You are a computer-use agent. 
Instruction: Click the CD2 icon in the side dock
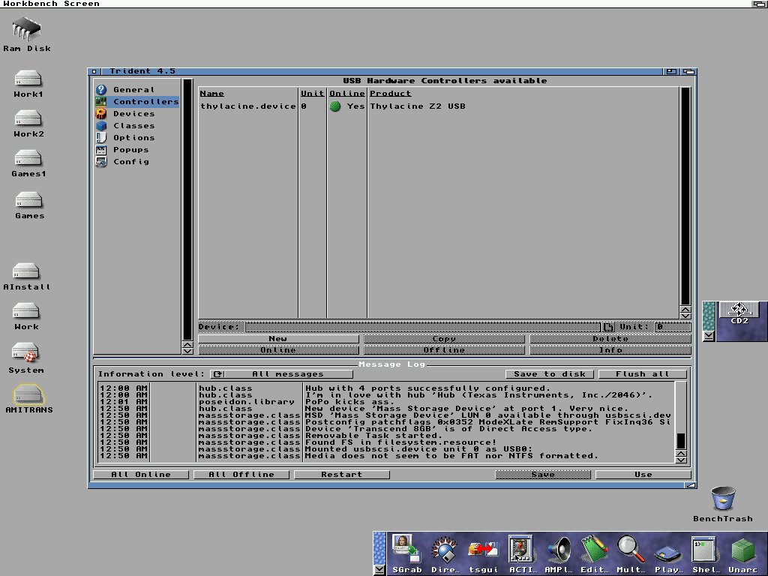[739, 313]
